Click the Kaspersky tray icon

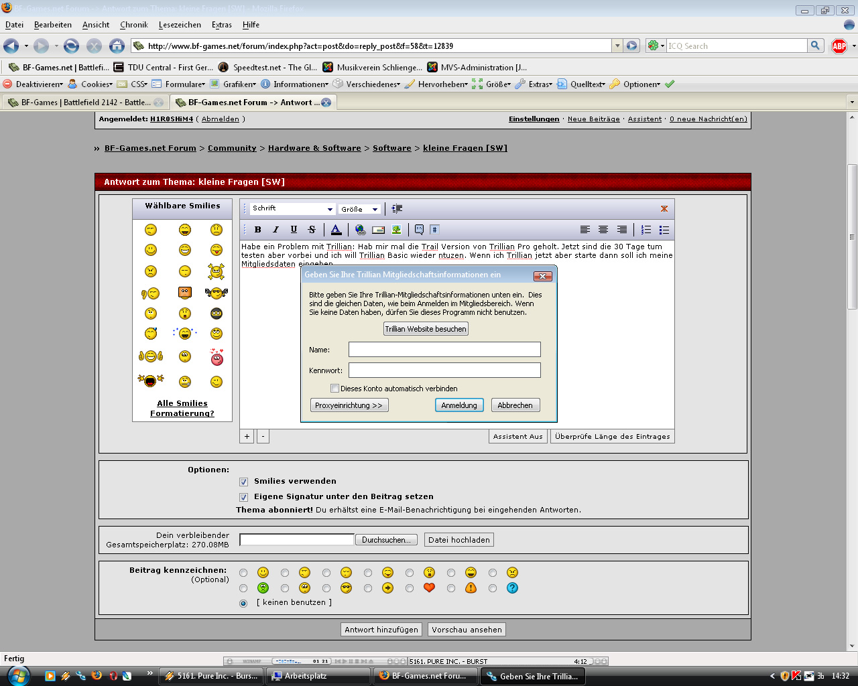coord(796,676)
